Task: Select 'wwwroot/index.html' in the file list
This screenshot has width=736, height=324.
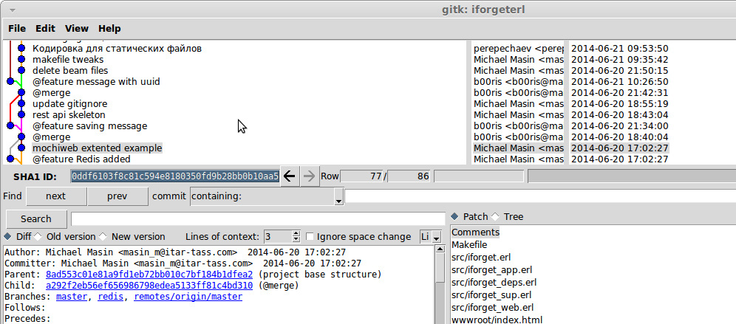Action: point(497,320)
